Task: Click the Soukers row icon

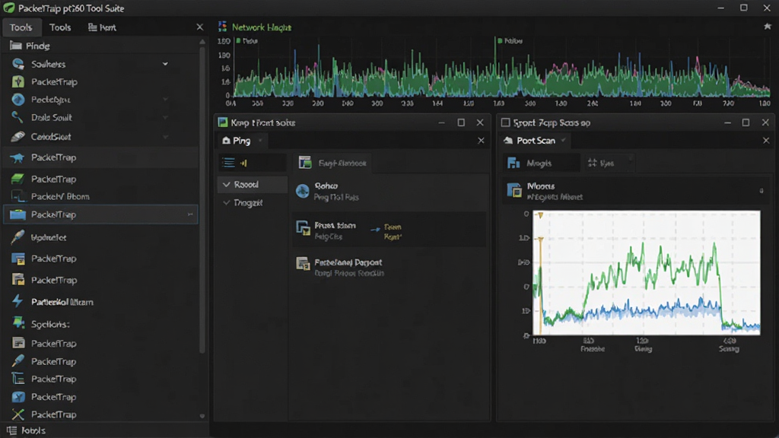Action: tap(18, 64)
